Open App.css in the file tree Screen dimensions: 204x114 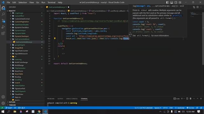[x=25, y=97]
